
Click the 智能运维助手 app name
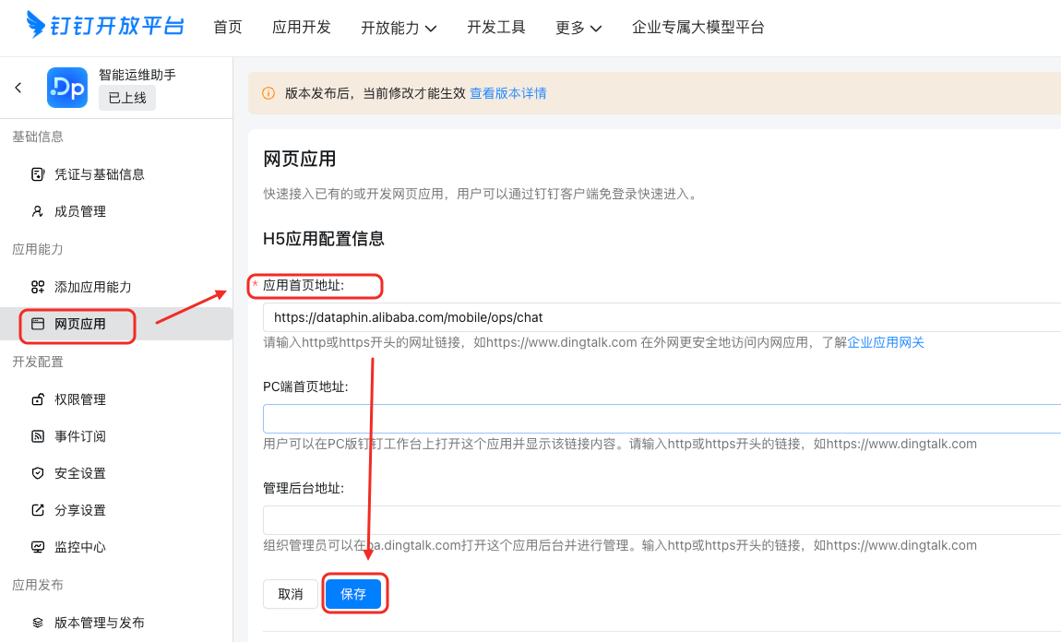click(137, 75)
